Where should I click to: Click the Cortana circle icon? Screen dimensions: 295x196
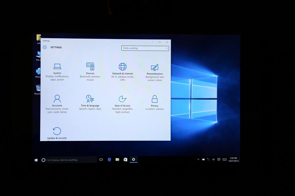point(43,160)
